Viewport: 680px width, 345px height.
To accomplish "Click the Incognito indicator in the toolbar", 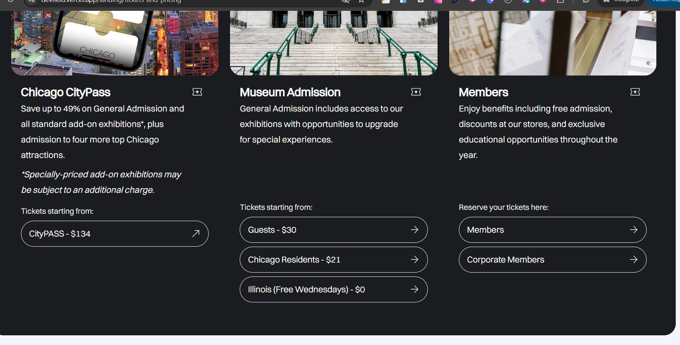I will pos(621,2).
